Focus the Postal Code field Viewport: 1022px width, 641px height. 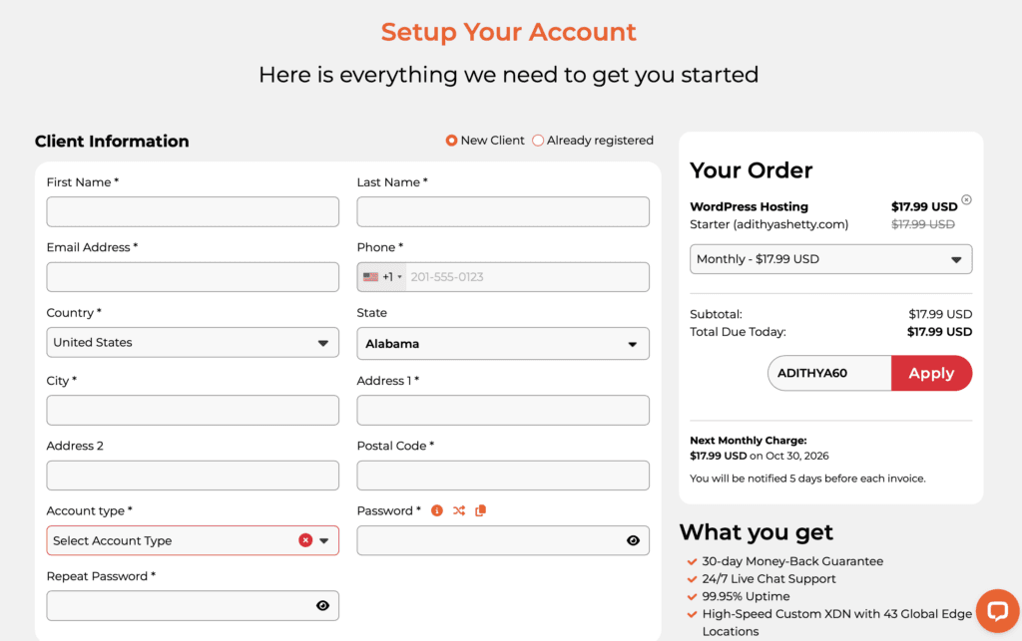(x=503, y=476)
